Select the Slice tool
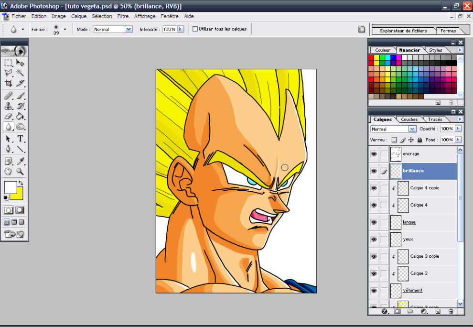Viewport: 473px width, 327px height. coord(20,83)
